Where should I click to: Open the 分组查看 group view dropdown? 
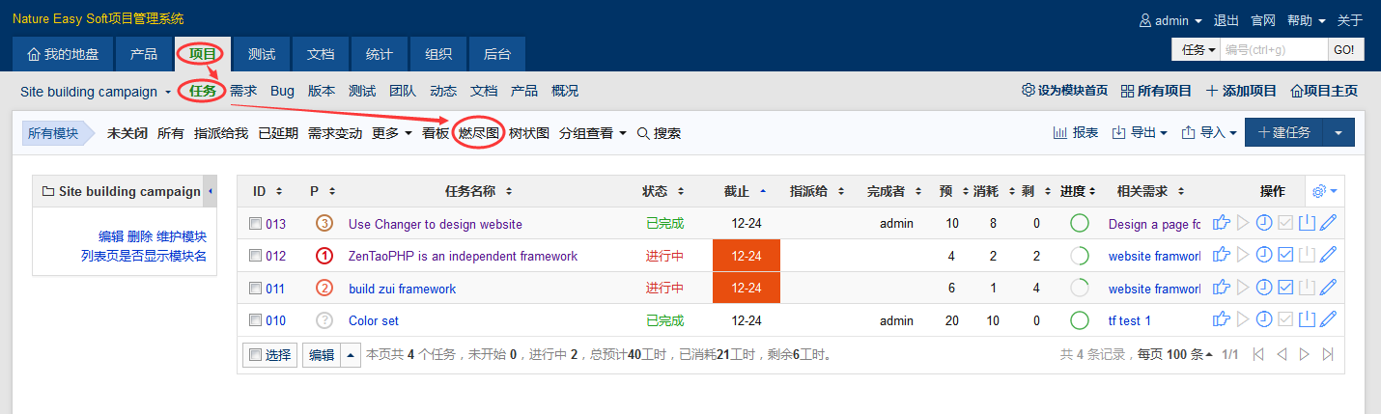click(593, 133)
